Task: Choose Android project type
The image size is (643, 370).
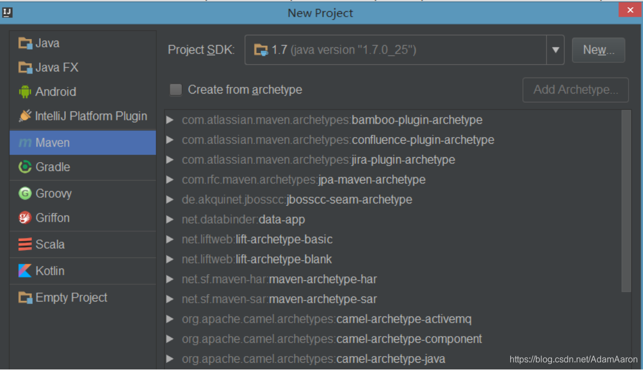Action: tap(83, 92)
